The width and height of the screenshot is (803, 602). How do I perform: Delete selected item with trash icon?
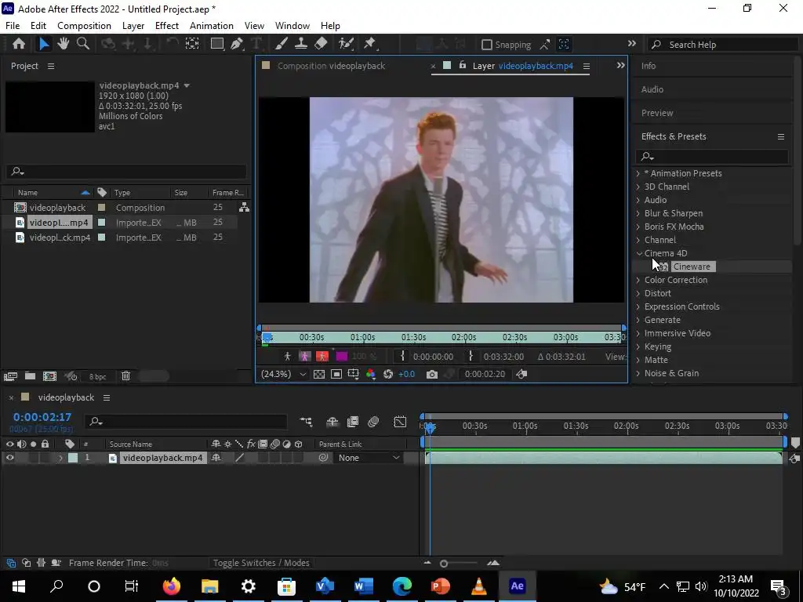126,376
